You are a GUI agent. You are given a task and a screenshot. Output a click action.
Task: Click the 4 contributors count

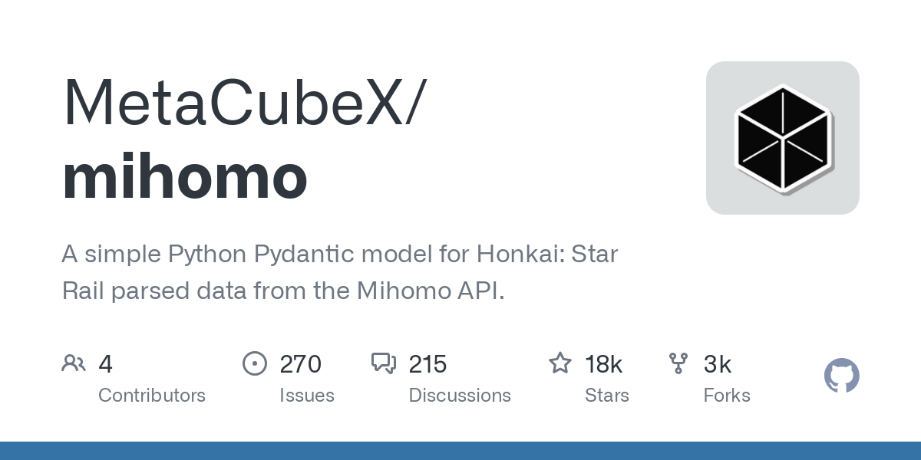click(x=106, y=364)
